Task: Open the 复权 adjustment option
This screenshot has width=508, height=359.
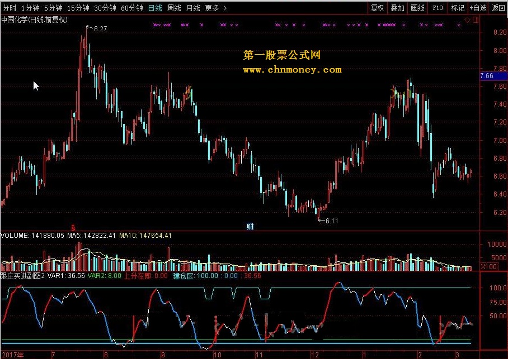Action: 378,8
